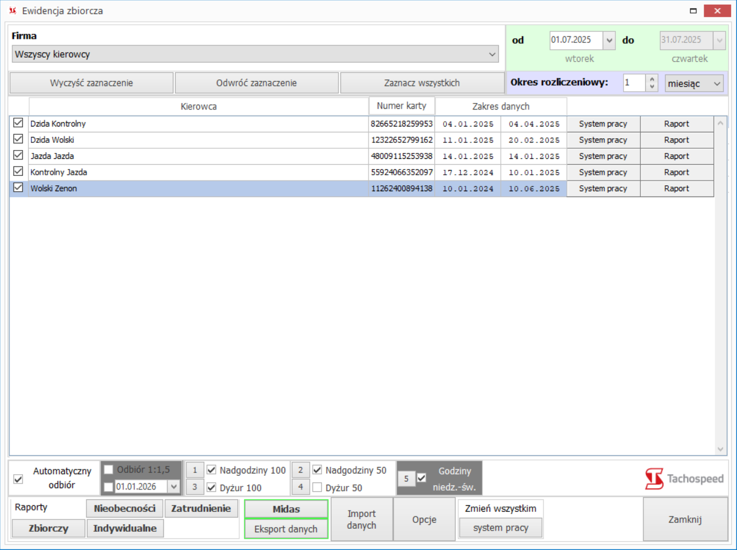Open the miesiąc period unit dropdown
This screenshot has height=550, width=737.
tap(694, 84)
